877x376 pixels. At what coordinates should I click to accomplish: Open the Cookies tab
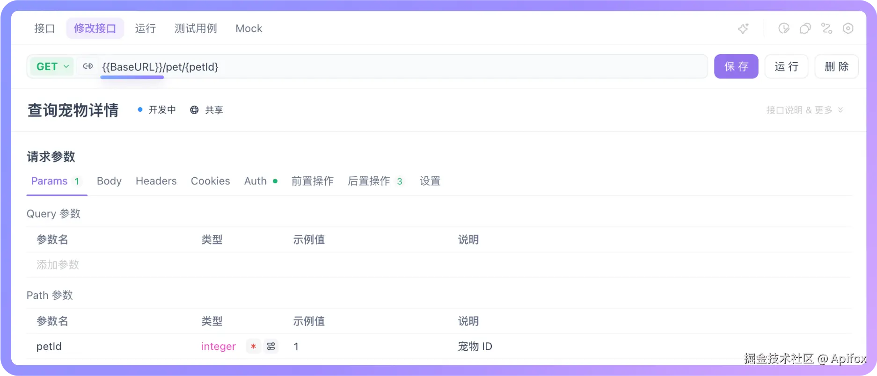point(211,181)
